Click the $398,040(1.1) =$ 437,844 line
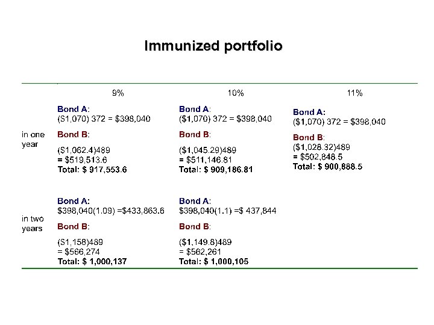The width and height of the screenshot is (434, 325). pos(228,211)
